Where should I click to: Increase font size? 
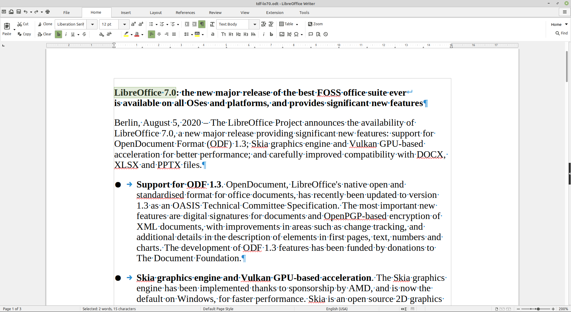pyautogui.click(x=133, y=24)
